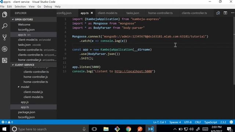Click the http://localhost:5000 link in code

(133, 71)
